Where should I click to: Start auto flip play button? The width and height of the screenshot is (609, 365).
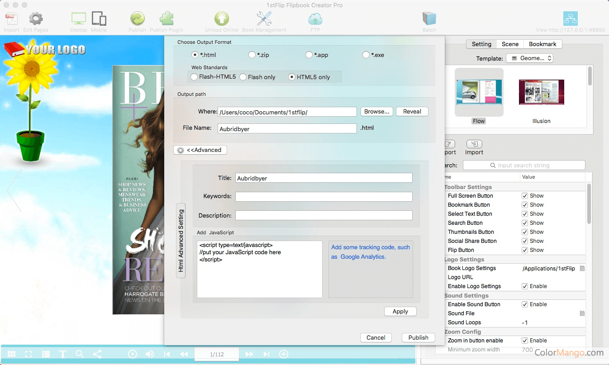click(133, 354)
